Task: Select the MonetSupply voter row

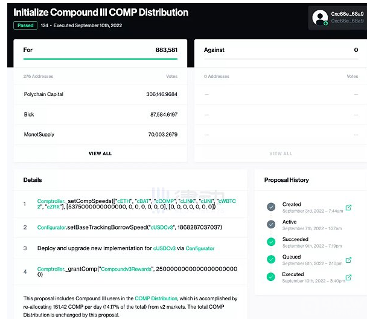Action: (x=100, y=135)
